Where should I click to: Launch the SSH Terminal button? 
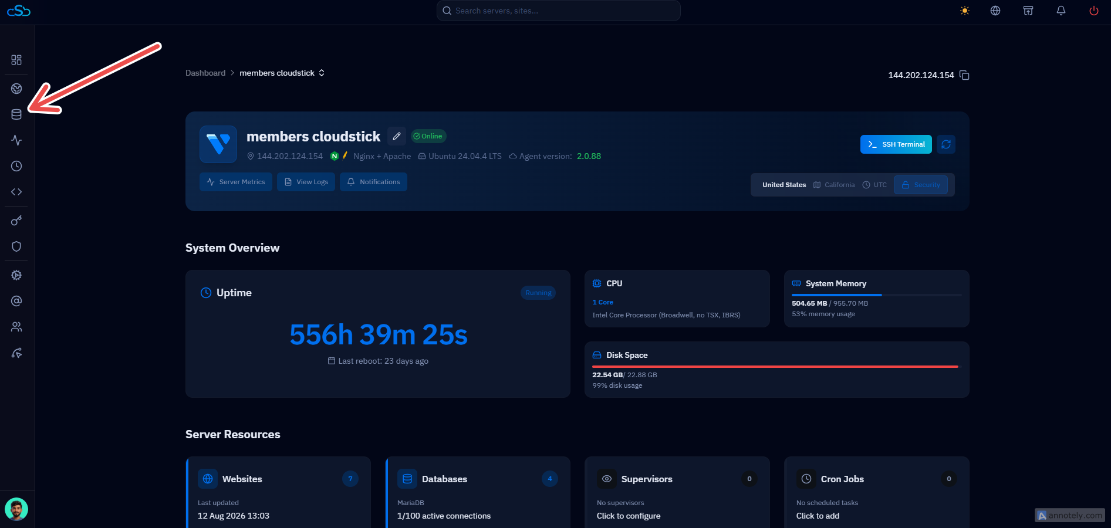click(x=896, y=144)
